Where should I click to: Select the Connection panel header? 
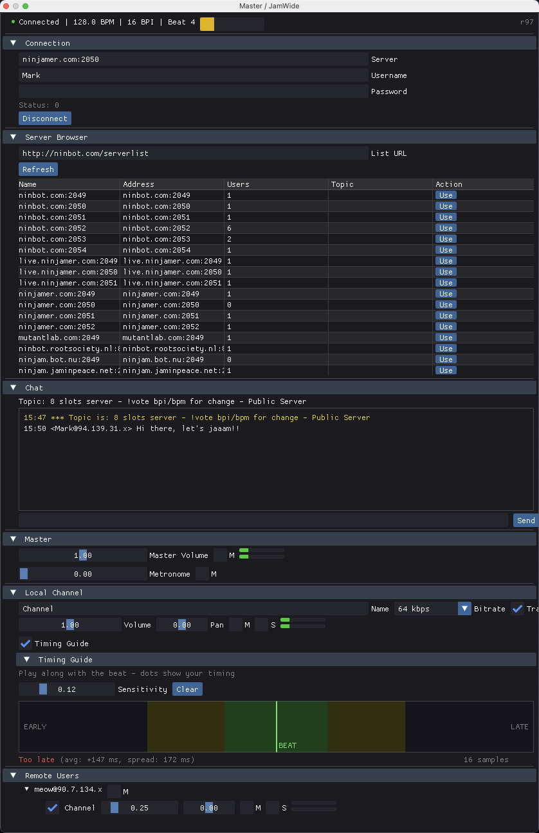coord(13,43)
